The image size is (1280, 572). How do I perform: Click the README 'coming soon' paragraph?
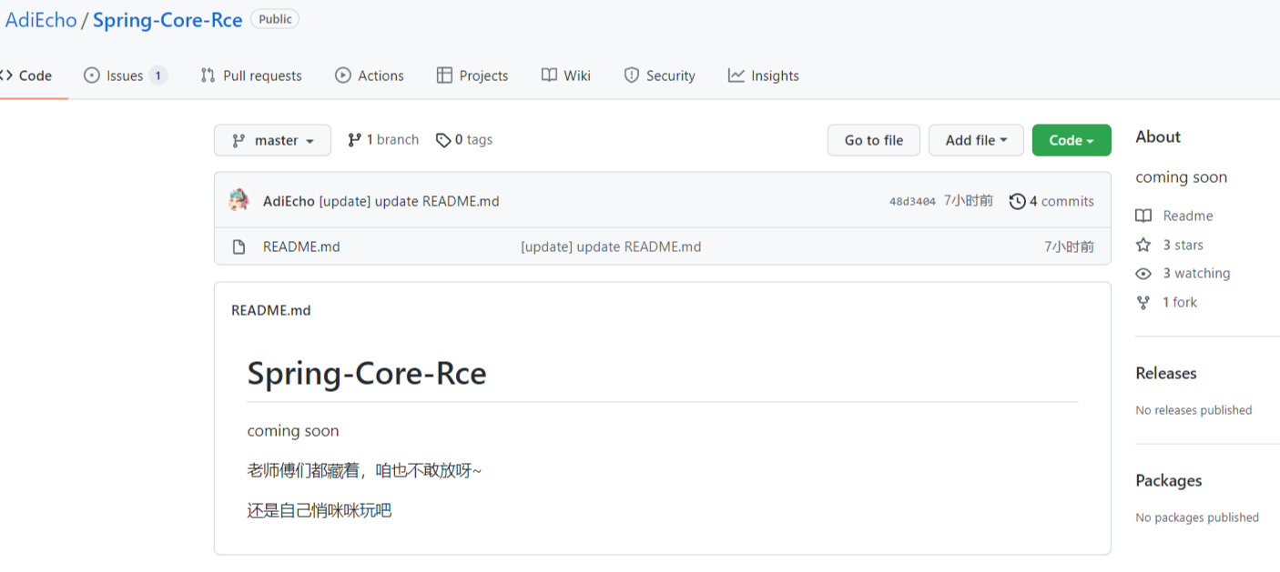pos(293,431)
